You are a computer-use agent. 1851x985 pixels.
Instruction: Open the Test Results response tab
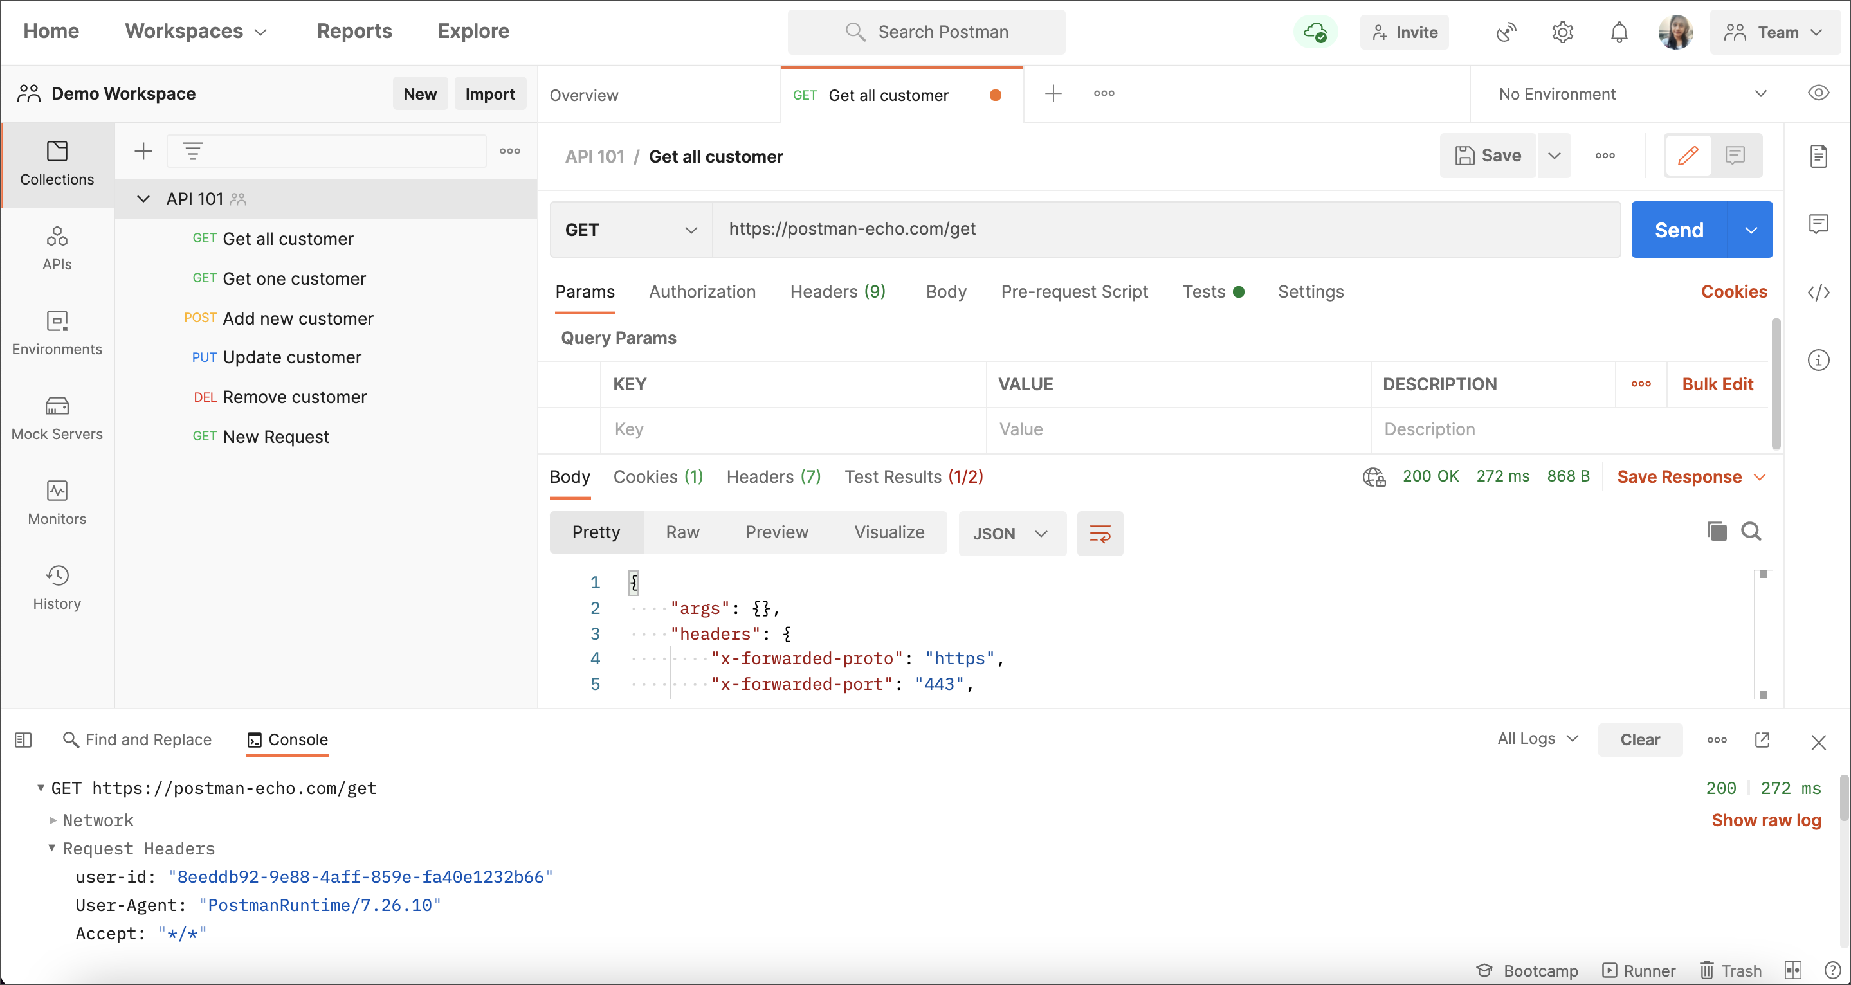click(913, 477)
